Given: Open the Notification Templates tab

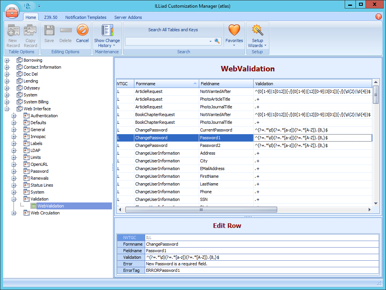Looking at the screenshot, I should coord(86,17).
